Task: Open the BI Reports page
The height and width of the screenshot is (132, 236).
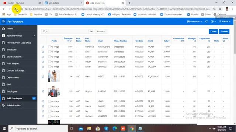Action: point(11,49)
